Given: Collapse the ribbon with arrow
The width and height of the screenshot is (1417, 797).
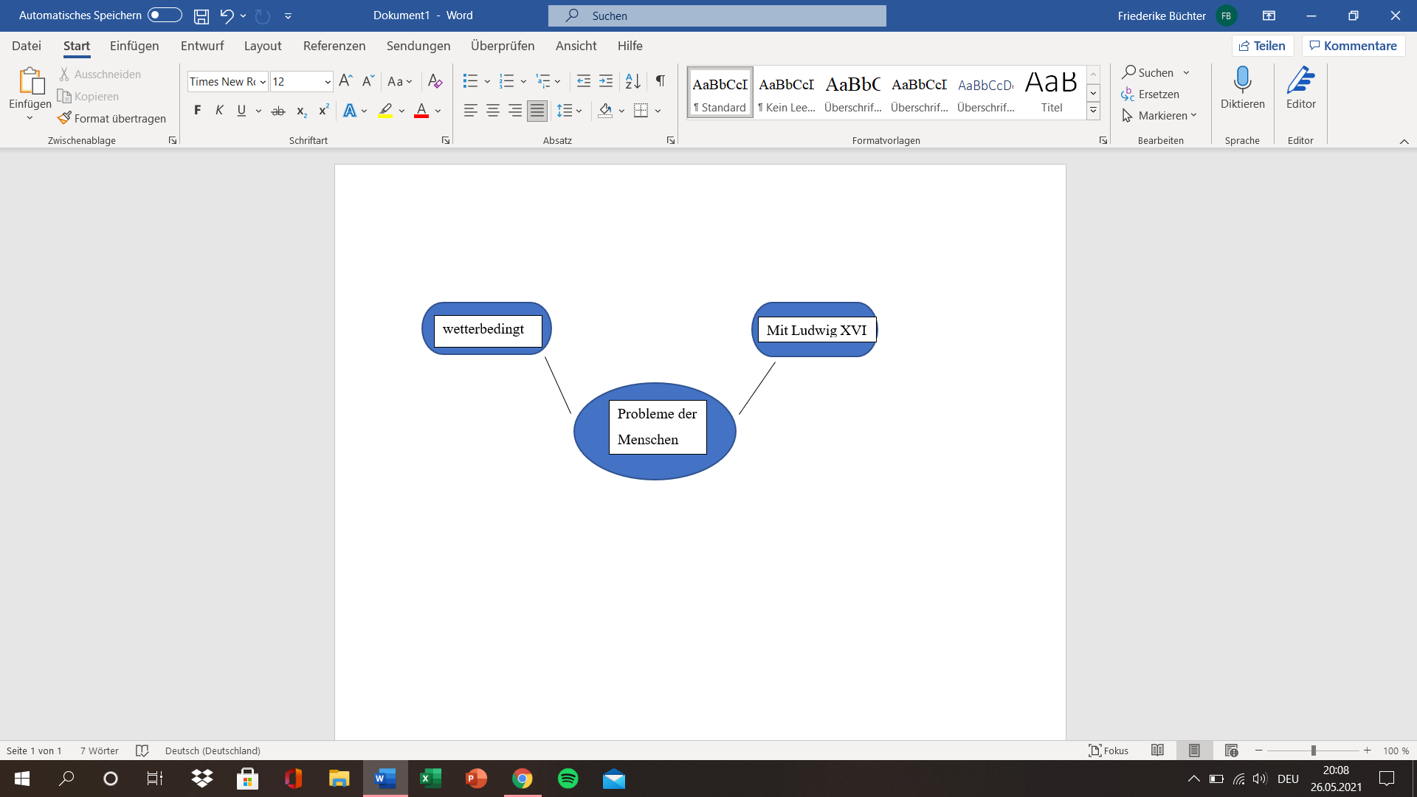Looking at the screenshot, I should (1404, 141).
